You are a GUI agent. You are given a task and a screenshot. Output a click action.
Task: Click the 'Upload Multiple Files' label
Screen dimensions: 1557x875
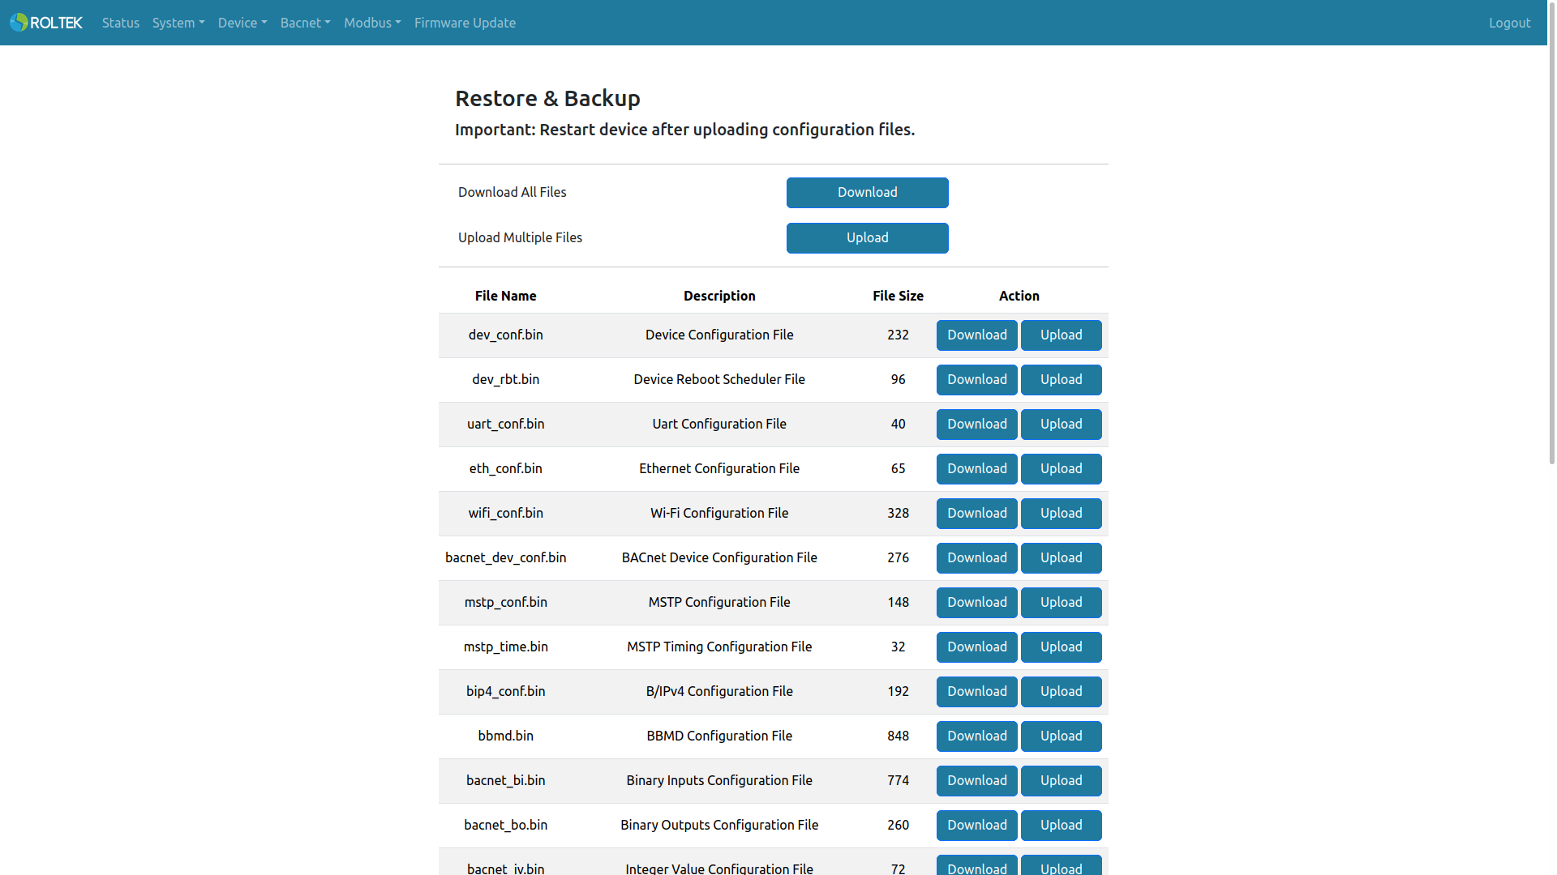coord(520,238)
